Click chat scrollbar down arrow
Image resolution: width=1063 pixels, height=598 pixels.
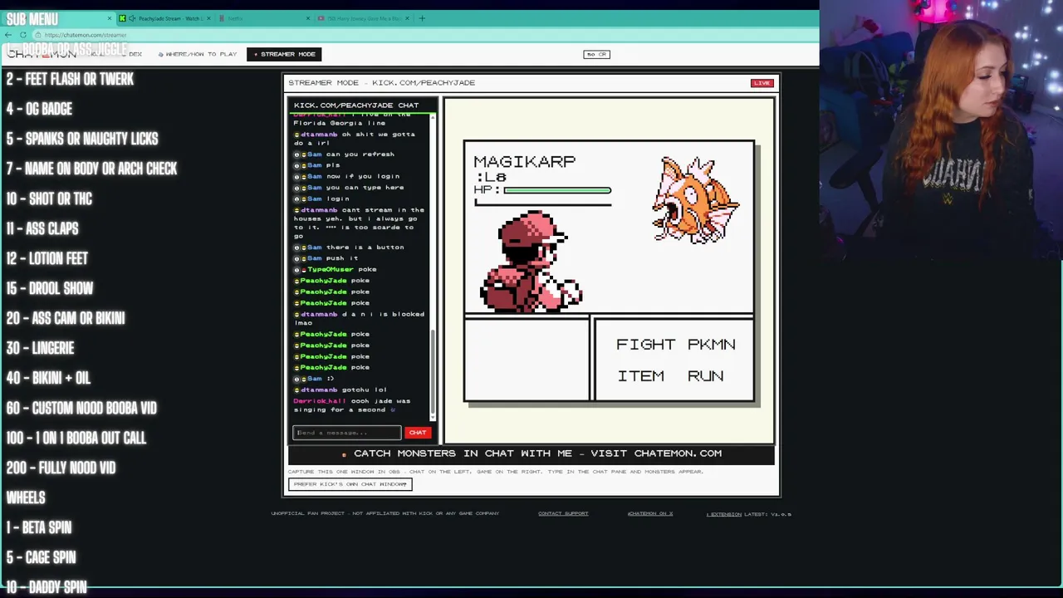click(434, 416)
